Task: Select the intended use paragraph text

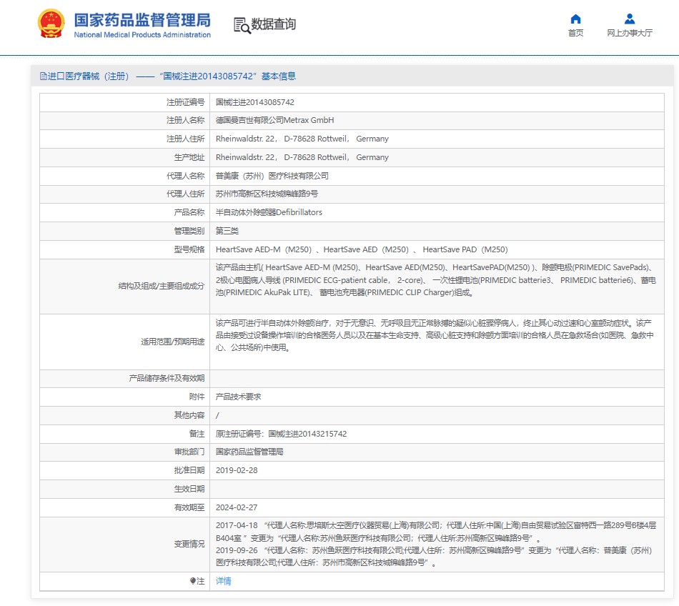Action: [x=435, y=335]
